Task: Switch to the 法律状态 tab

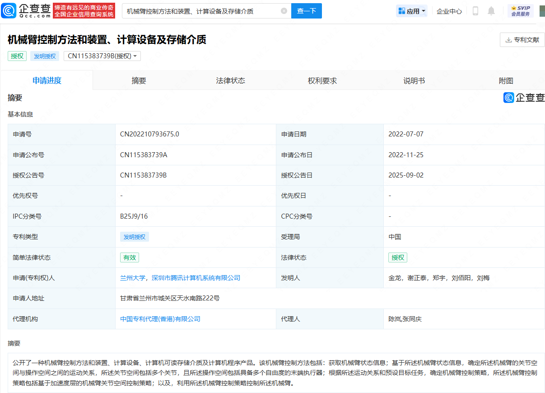Action: [230, 81]
